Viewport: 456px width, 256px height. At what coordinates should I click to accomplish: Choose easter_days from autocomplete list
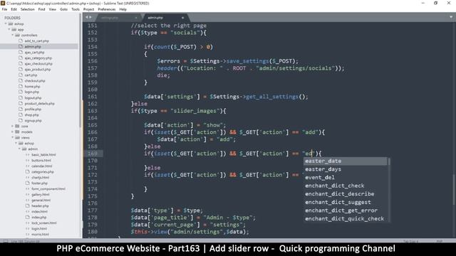(346, 169)
